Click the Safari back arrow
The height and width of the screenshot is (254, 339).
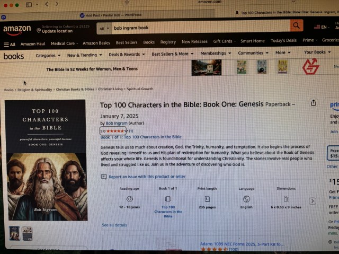[47, 4]
